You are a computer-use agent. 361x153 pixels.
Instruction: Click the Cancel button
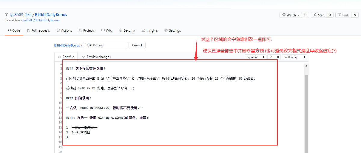[137, 45]
